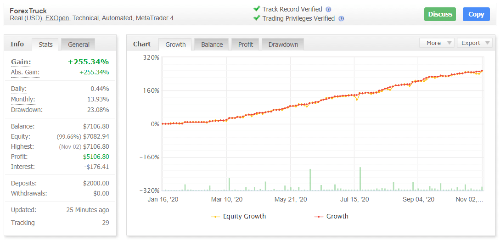Click the $7082.94 Equity value
The image size is (500, 241).
tap(96, 136)
